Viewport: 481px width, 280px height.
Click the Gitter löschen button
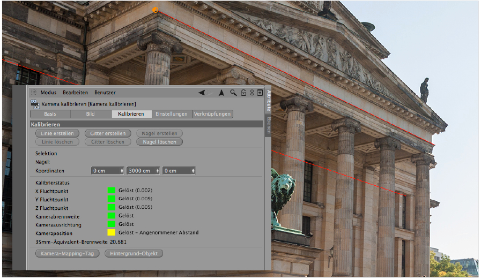click(108, 142)
